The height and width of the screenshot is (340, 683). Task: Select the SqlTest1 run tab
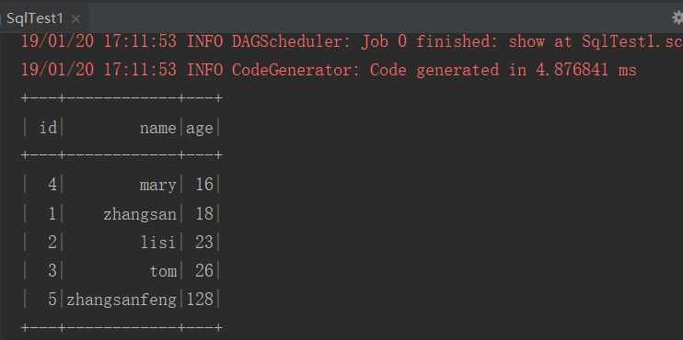coord(35,18)
